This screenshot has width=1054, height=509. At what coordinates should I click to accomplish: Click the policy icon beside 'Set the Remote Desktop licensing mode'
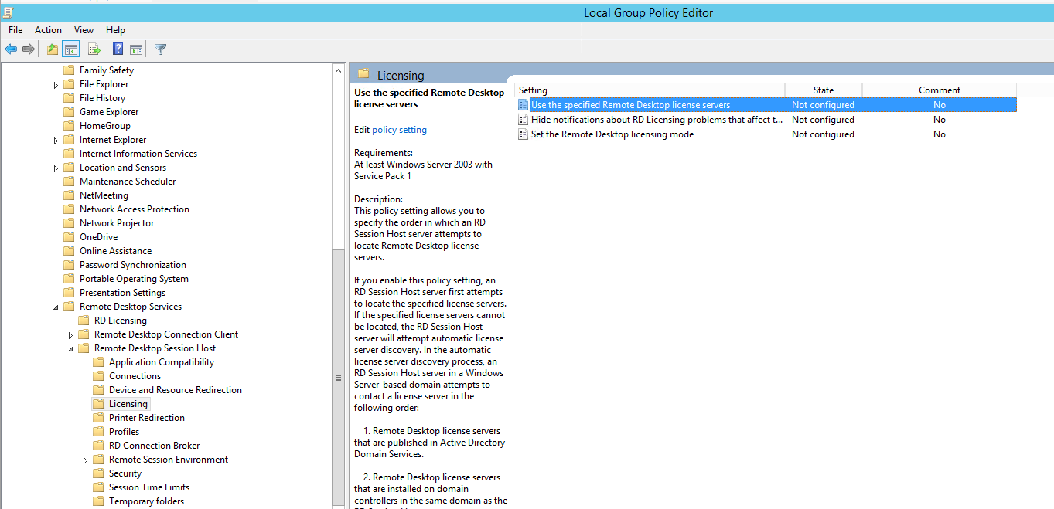[524, 134]
